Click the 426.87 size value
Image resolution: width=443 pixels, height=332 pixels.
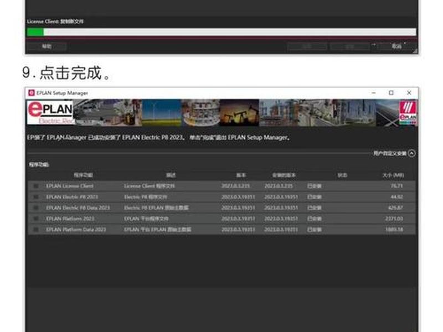click(395, 208)
